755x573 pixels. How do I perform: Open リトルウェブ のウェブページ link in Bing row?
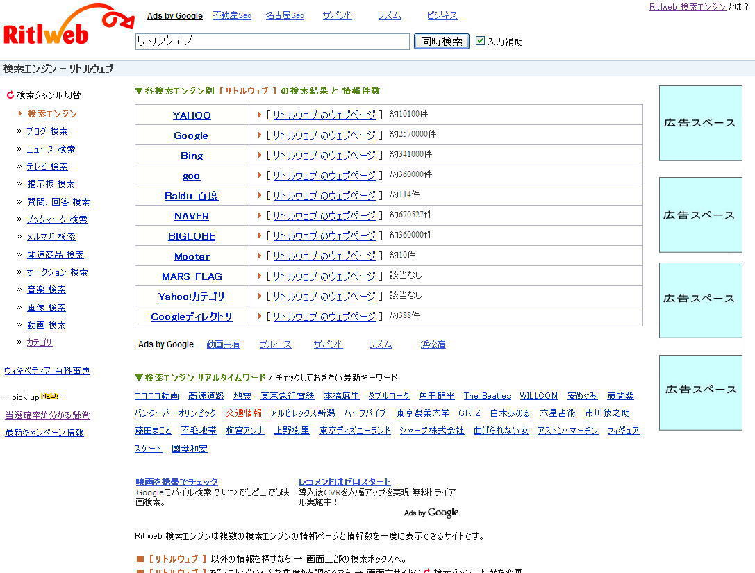pos(324,156)
